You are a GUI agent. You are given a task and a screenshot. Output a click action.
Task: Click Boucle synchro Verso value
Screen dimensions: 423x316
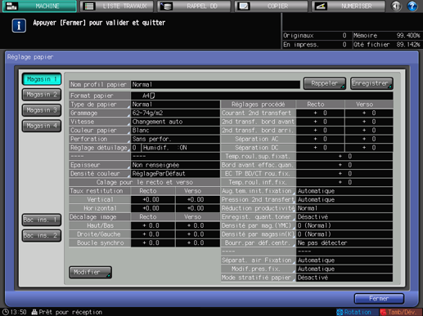point(198,243)
